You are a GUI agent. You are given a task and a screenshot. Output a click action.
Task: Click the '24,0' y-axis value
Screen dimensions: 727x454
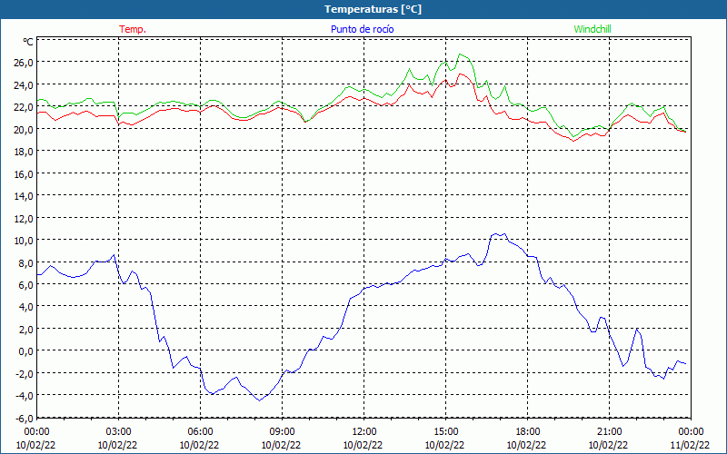coord(24,84)
